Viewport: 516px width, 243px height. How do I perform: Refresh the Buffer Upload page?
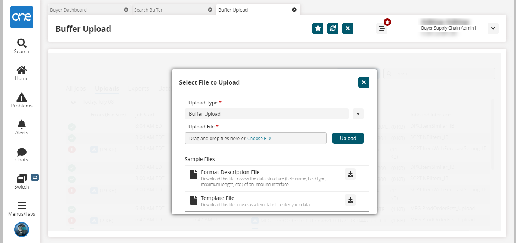333,28
